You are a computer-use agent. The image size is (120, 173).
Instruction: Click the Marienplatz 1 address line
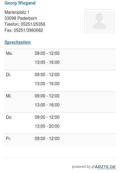pos(17,12)
